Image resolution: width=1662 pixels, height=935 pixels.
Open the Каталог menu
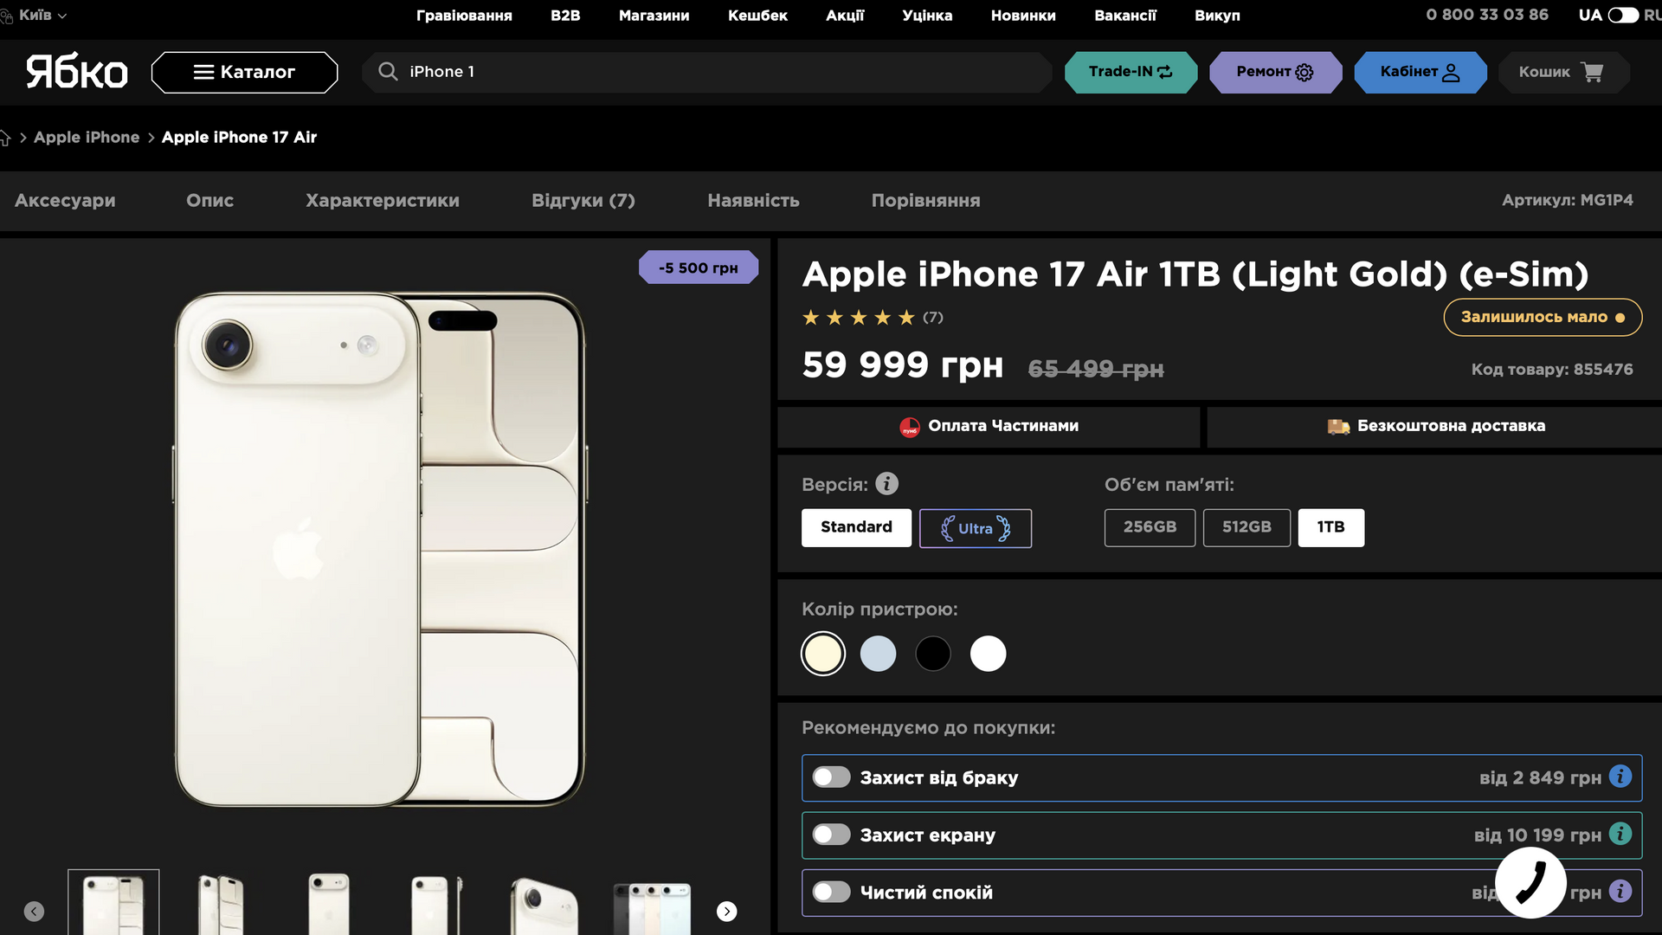[244, 72]
